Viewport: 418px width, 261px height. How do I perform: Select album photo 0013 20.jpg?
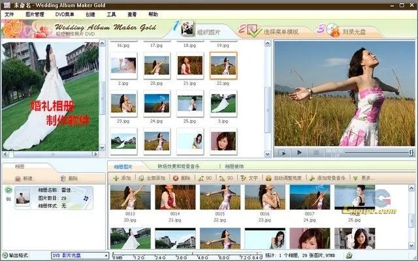[x=131, y=197]
